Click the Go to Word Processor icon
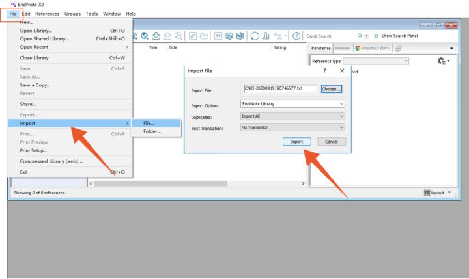 click(240, 36)
